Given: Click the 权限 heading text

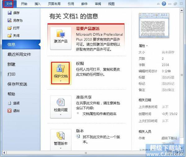Looking at the screenshot, I should pos(80,64).
